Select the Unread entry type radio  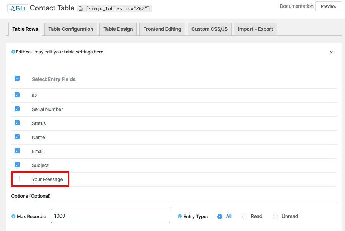(x=276, y=217)
